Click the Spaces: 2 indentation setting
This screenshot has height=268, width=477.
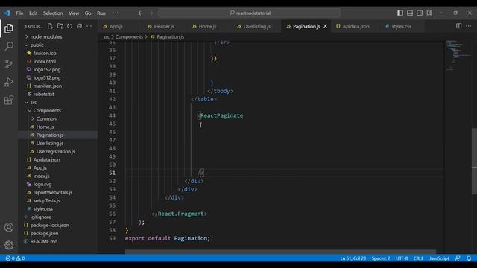[381, 258]
